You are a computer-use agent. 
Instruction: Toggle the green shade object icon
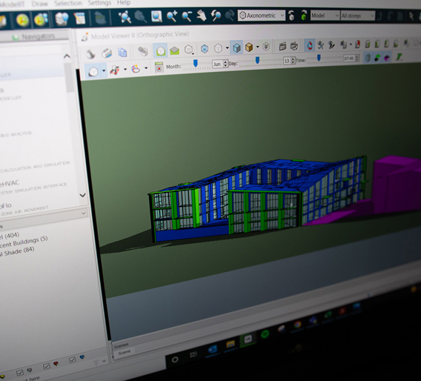[x=378, y=58]
